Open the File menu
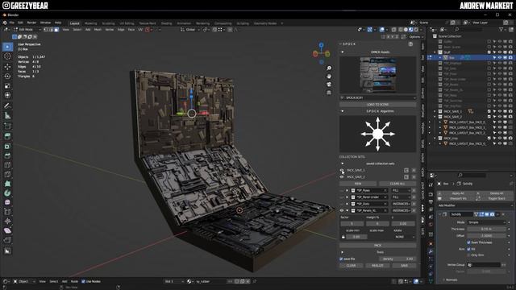516x290 pixels. click(12, 23)
